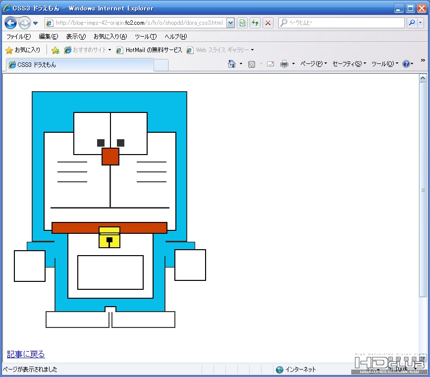Click the RSS feeds icon
The width and height of the screenshot is (430, 377).
coord(252,64)
